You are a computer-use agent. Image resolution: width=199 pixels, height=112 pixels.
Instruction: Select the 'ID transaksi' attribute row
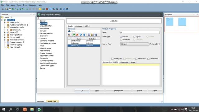click(84, 41)
